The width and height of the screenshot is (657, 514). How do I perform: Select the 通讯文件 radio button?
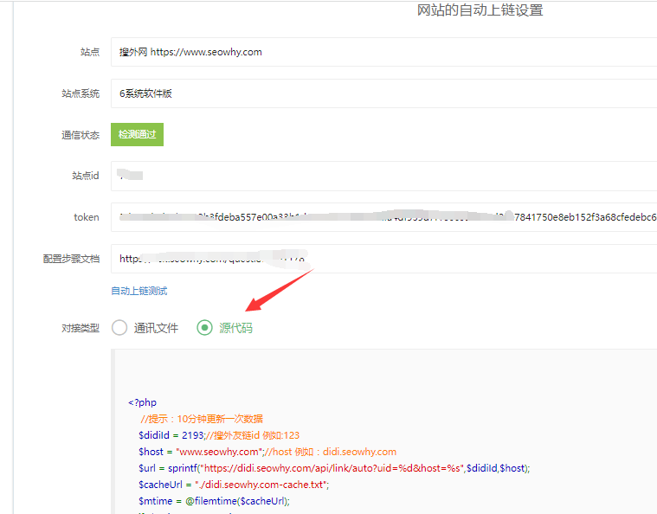119,328
